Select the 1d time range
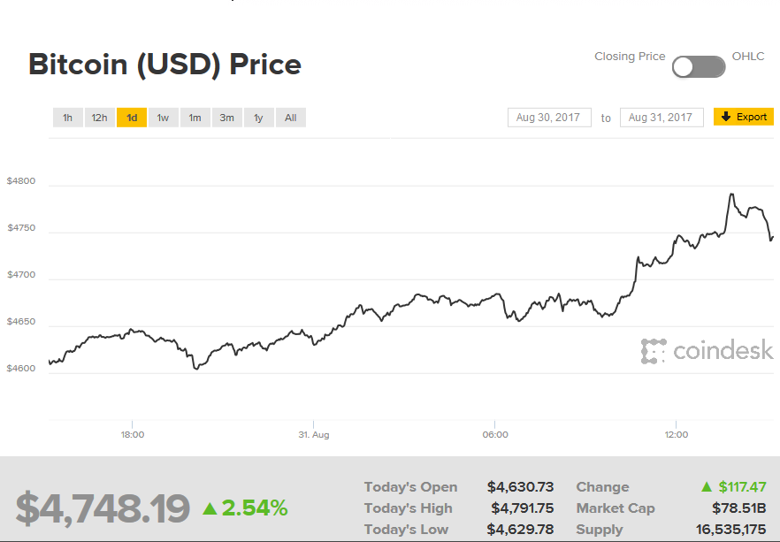780x542 pixels. click(x=131, y=118)
